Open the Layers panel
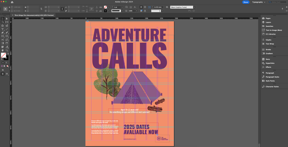 pos(268,22)
